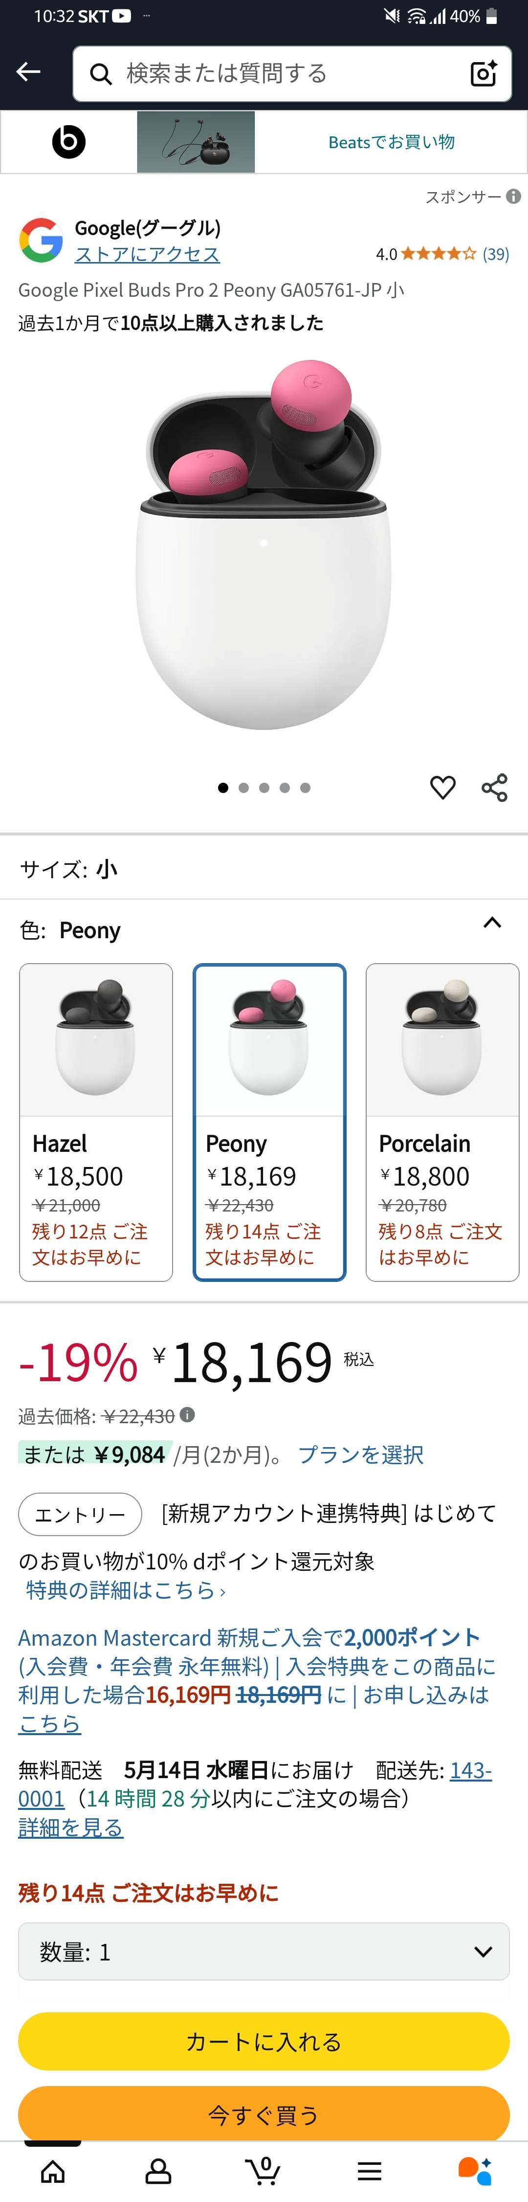Image resolution: width=528 pixels, height=2202 pixels.
Task: Open the quantity dropdown
Action: click(264, 1952)
